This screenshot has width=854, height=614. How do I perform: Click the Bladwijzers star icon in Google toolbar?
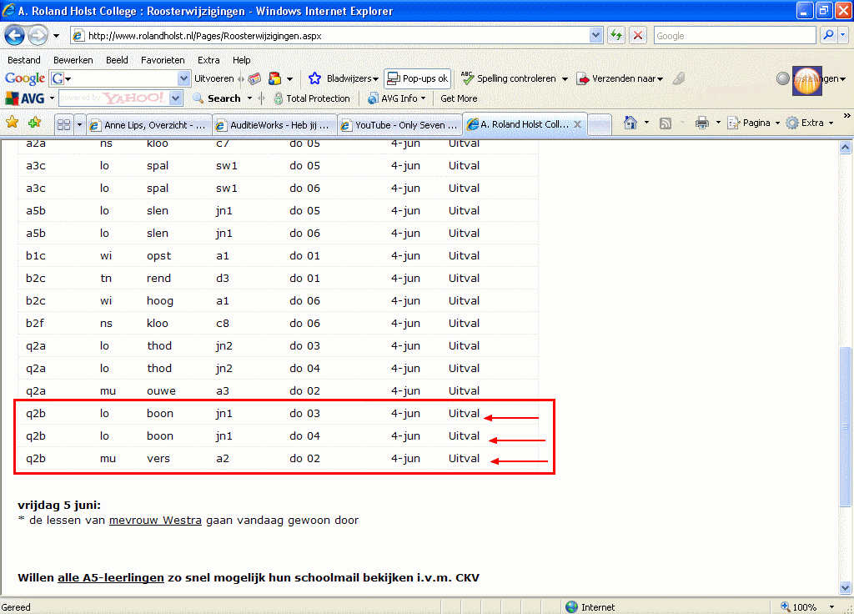[x=314, y=78]
